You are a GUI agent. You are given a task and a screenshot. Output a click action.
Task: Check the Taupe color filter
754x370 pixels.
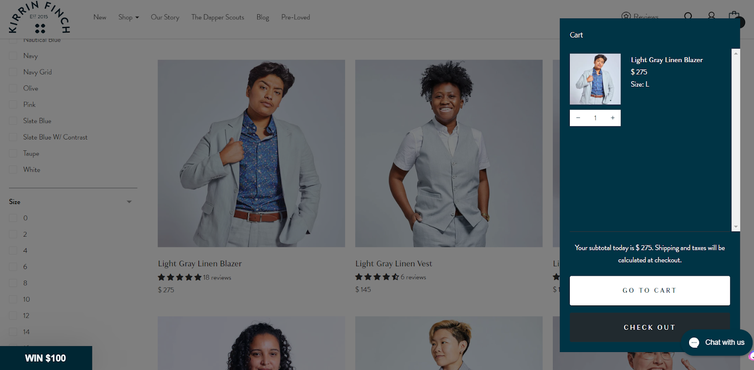tap(13, 154)
